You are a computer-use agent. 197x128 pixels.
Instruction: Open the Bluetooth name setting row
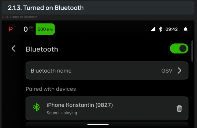click(107, 71)
